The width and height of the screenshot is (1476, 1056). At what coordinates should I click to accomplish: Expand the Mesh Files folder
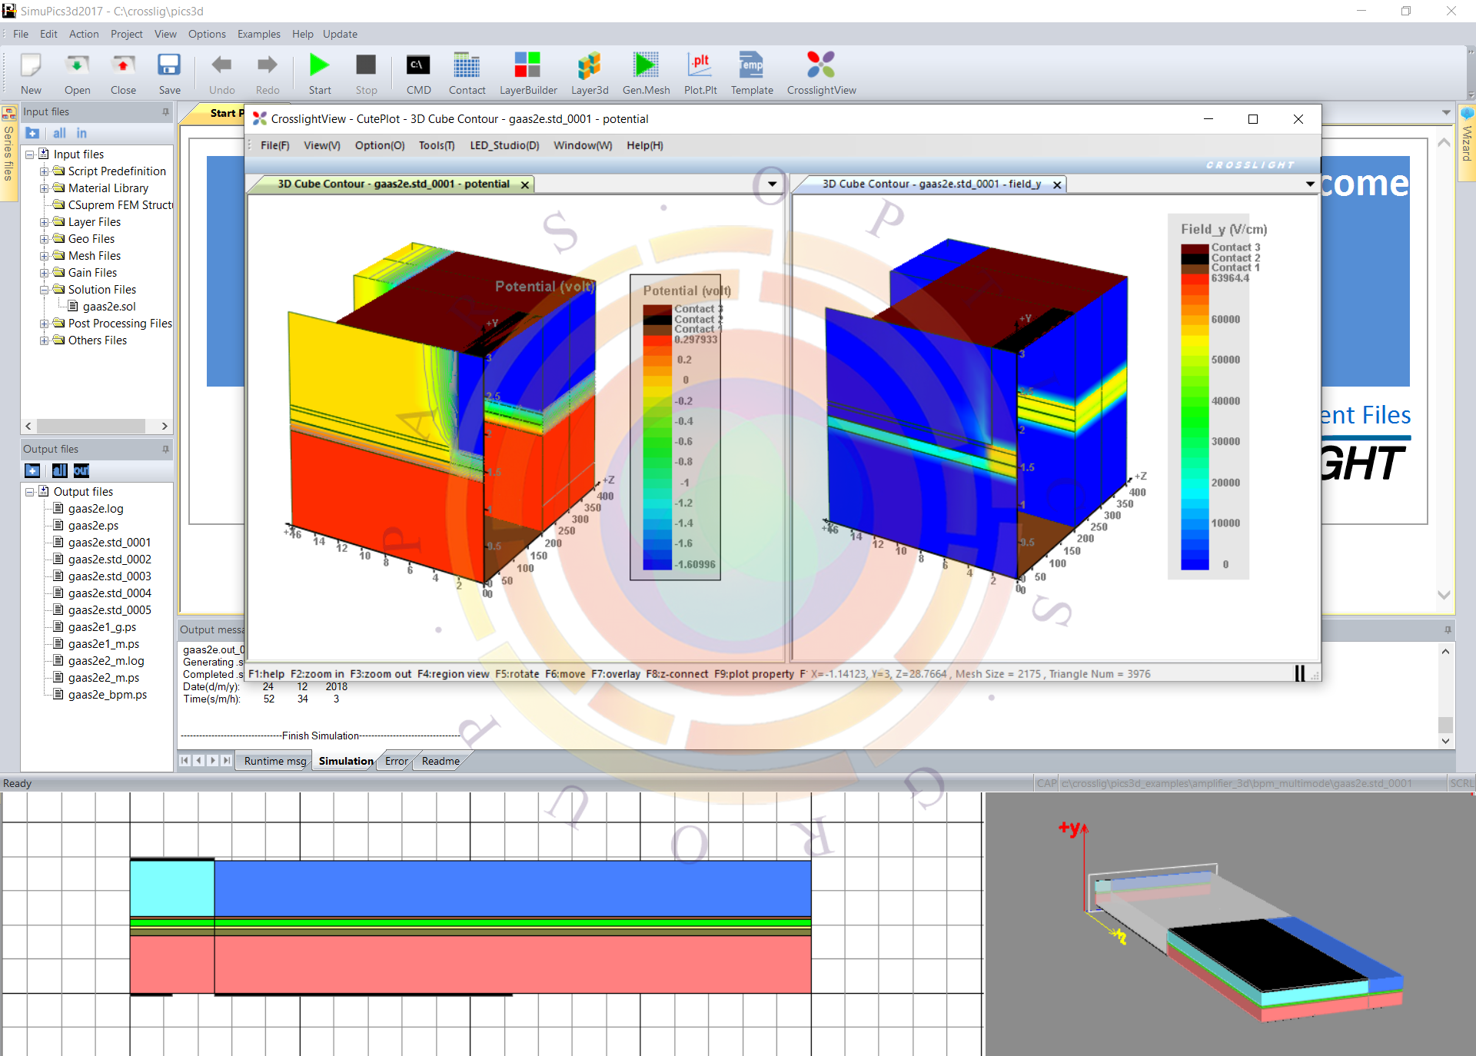coord(44,256)
